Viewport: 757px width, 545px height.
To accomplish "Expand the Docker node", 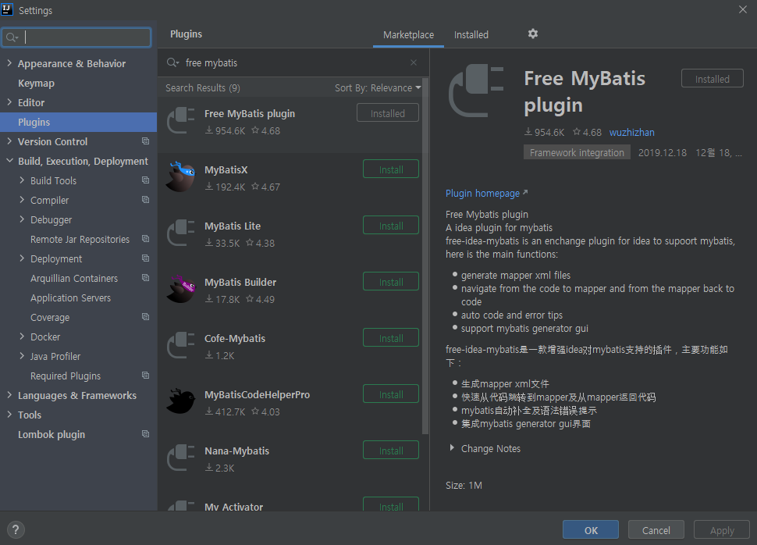I will 22,337.
